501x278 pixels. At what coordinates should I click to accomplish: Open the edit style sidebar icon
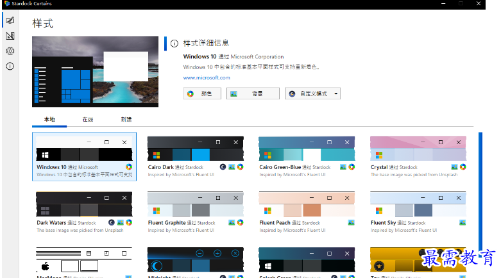(10, 35)
